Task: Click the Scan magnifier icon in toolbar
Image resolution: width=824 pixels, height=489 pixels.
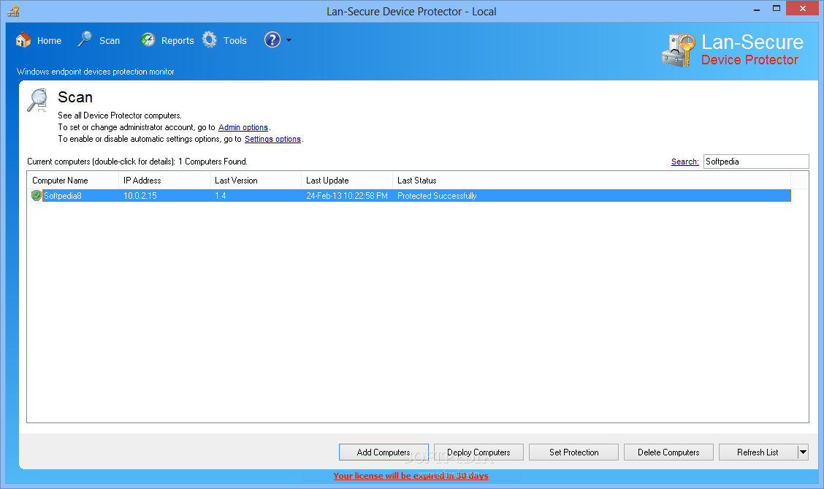Action: click(x=85, y=39)
